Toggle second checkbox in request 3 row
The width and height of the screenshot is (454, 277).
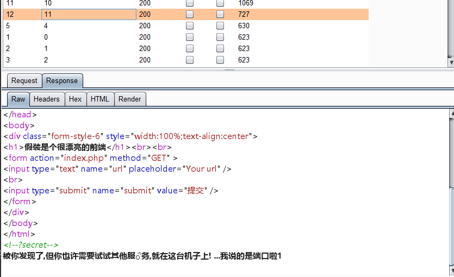pos(220,60)
